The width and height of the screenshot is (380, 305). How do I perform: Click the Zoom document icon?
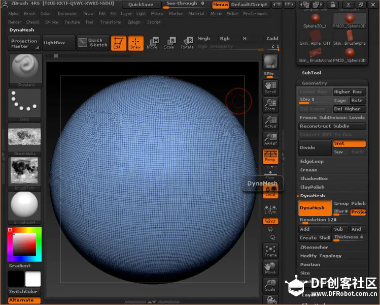click(x=270, y=105)
